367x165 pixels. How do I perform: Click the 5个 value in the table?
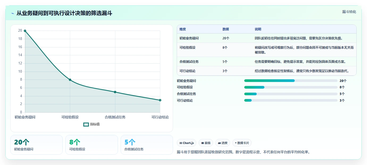click(225, 62)
